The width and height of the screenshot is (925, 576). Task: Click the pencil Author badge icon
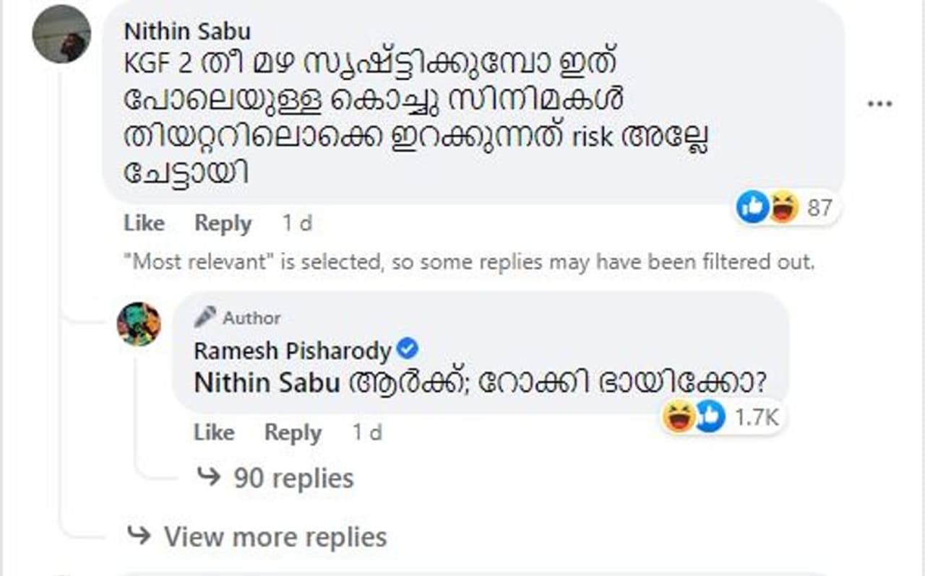tap(205, 317)
